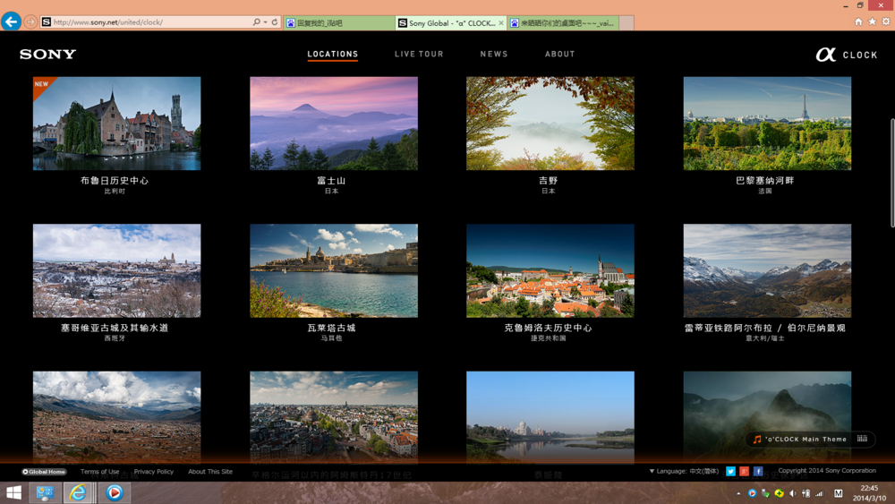Click the 克鲁姆洛夫历史中心 title text

tap(548, 328)
